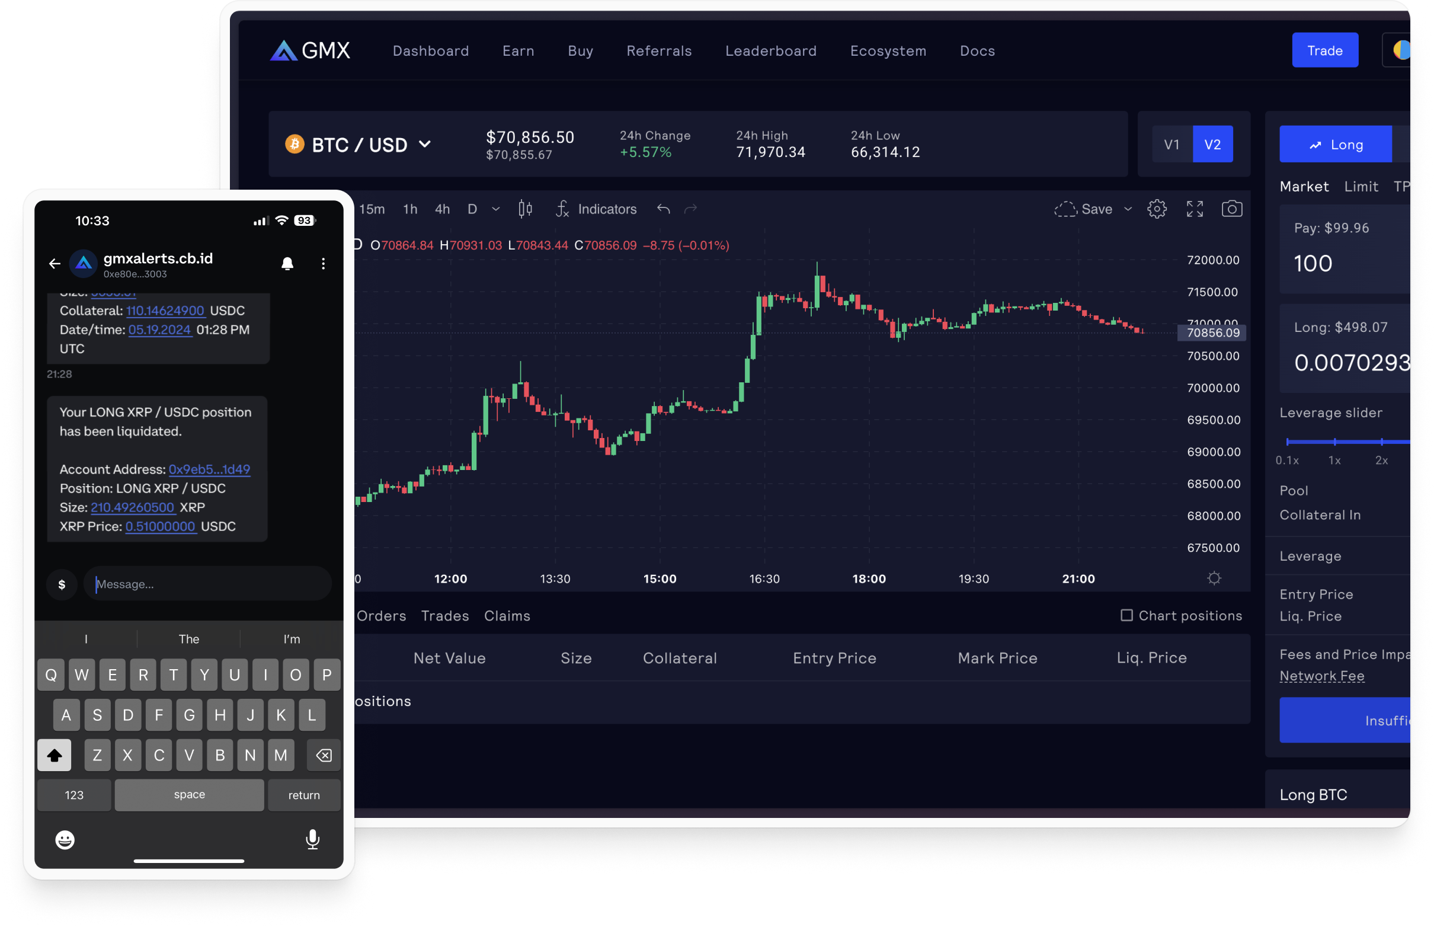Click the redo arrow icon on chart toolbar
Viewport: 1434px width, 927px height.
click(x=691, y=209)
